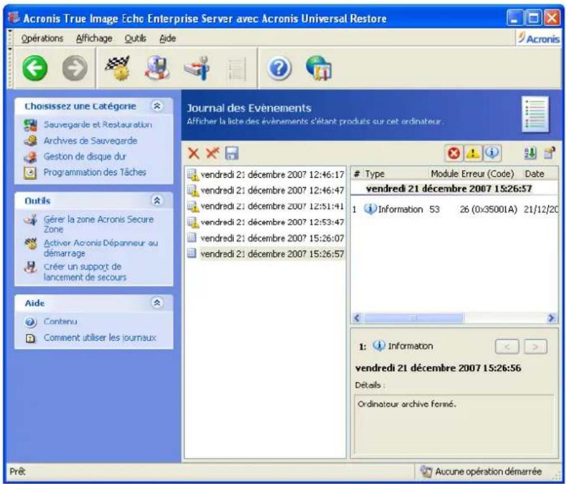Select log entry vendredi 21 décembre 2007 15:26:07
Viewport: 566px width, 484px height.
[x=266, y=238]
